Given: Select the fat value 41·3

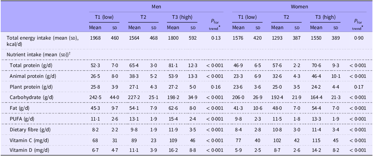Looking at the screenshot, I should (x=238, y=108).
